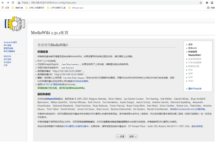Open the 升级 sidebar link
215x142 pixels.
click(x=5, y=65)
